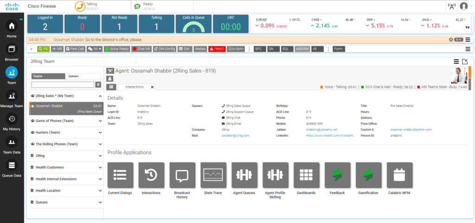Open the My History sidebar icon
The image size is (475, 223).
12,119
